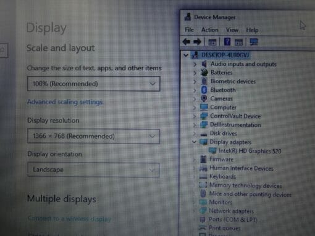Select Mice and other pointing devices label
315x236 pixels.
[250, 194]
